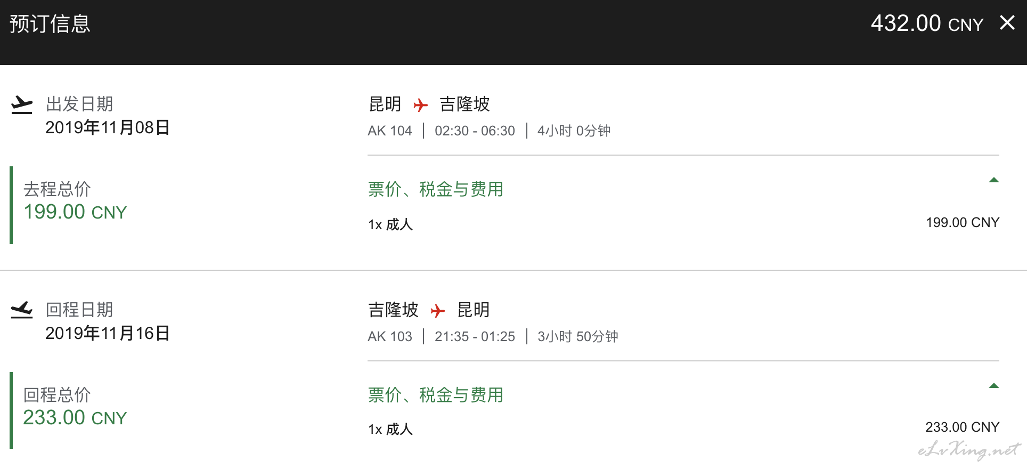
Task: Click the 去程总价 199.00 CNY amount
Action: pos(75,212)
